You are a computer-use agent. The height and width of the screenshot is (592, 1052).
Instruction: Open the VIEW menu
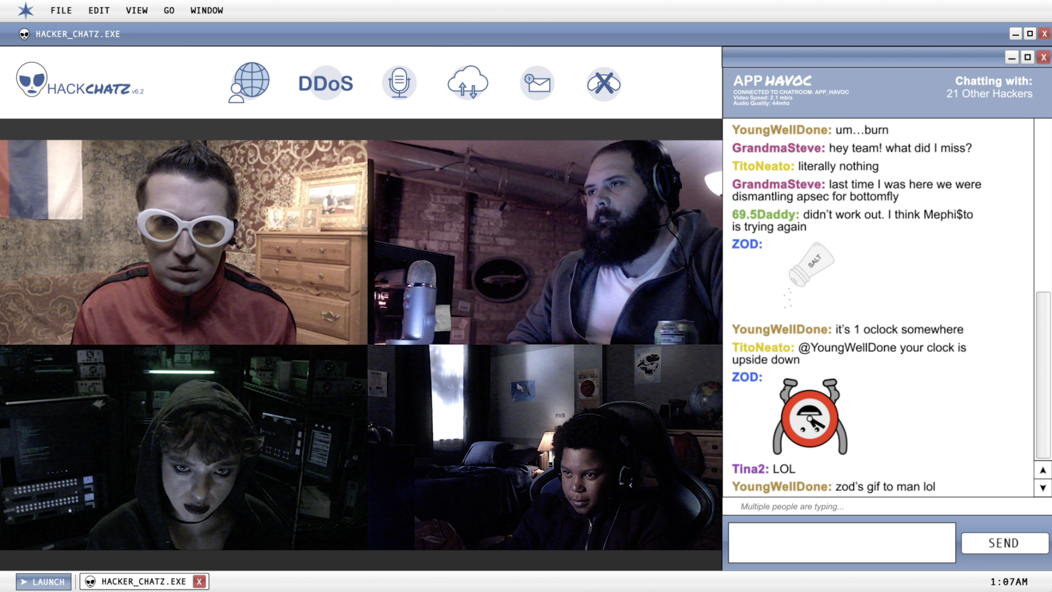click(x=136, y=11)
